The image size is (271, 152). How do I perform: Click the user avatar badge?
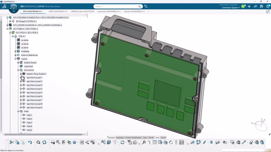(x=243, y=6)
